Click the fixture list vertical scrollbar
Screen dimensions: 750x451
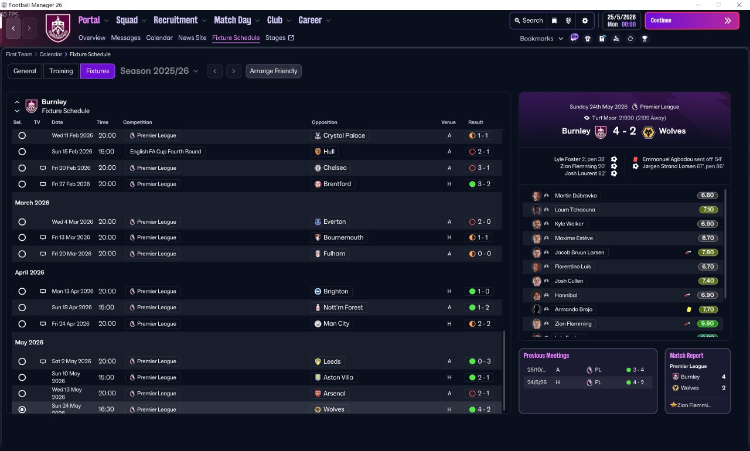tap(504, 371)
